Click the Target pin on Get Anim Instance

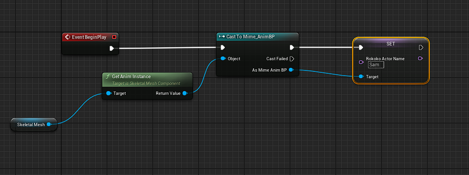[x=108, y=93]
